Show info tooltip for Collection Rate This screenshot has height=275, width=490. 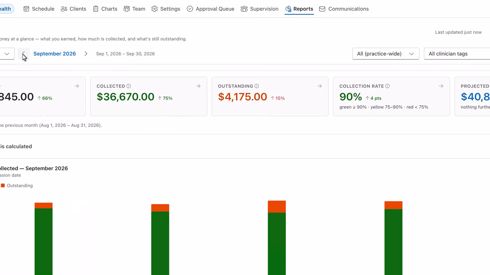(387, 86)
